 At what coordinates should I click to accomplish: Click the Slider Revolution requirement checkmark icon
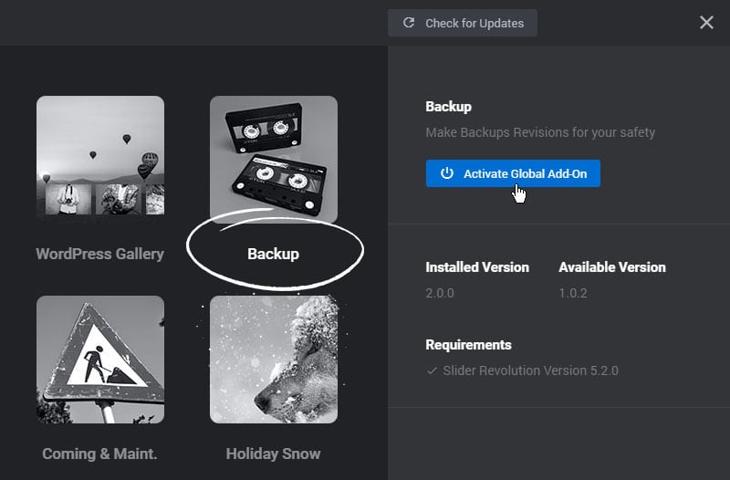tap(432, 370)
